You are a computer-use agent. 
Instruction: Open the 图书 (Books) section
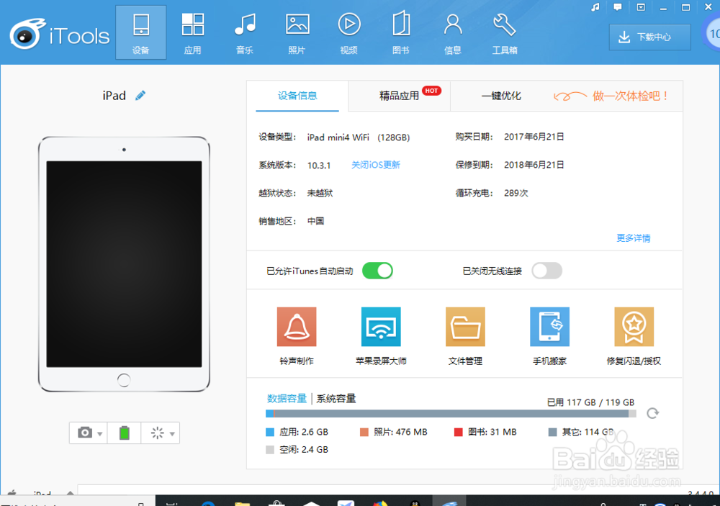click(x=401, y=32)
